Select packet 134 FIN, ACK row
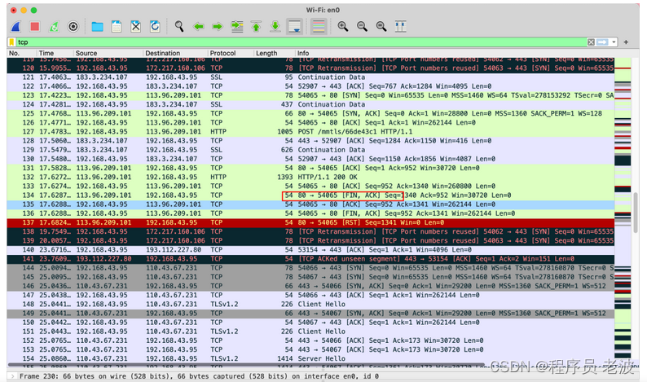Viewport: 647px width, 382px height. [x=310, y=195]
